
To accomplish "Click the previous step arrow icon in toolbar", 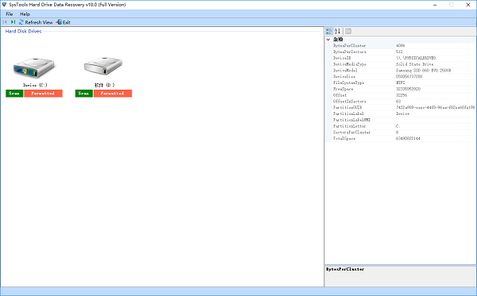I will coord(5,22).
